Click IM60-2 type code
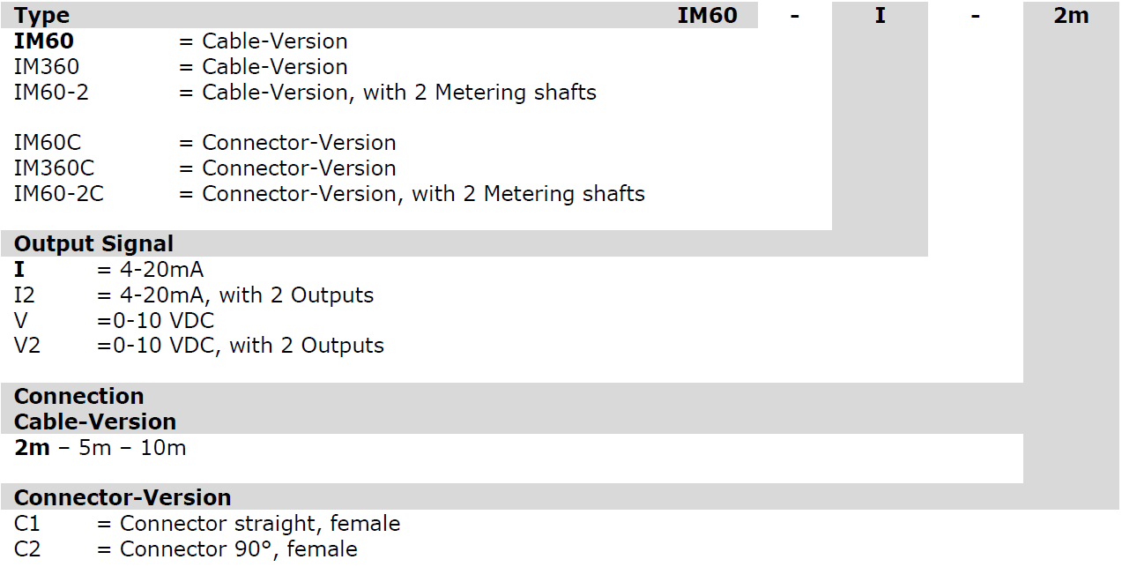1122x567 pixels. [x=51, y=93]
